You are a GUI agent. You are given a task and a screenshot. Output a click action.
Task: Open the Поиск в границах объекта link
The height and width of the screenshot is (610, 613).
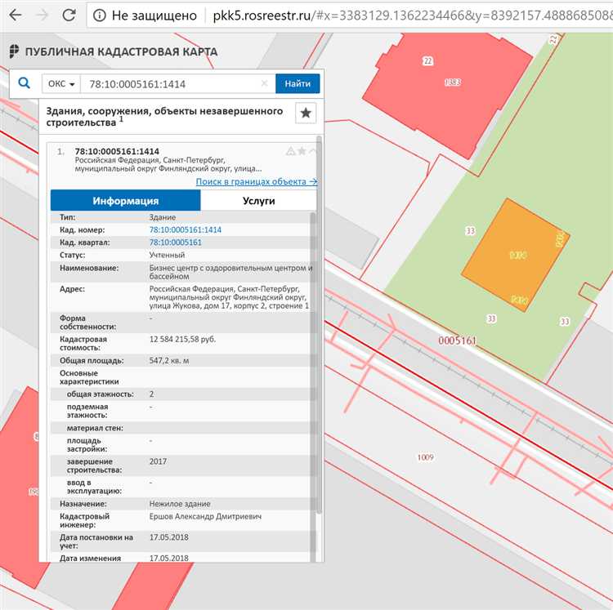point(256,181)
